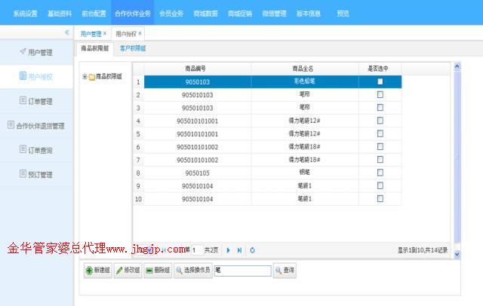The height and width of the screenshot is (306, 483).
Task: Toggle checkbox in row 2 笔帘
Action: (x=380, y=94)
